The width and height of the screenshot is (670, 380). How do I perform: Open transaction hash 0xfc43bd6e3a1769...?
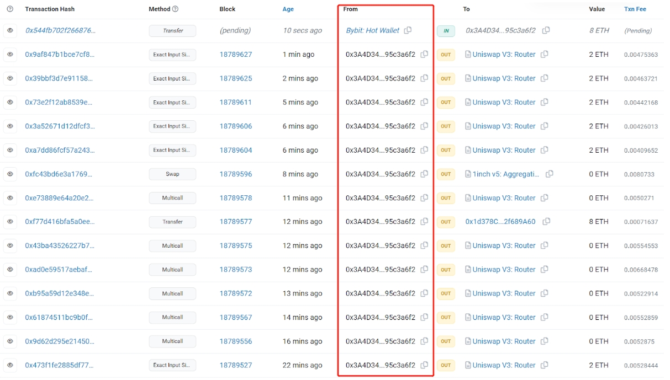coord(59,174)
